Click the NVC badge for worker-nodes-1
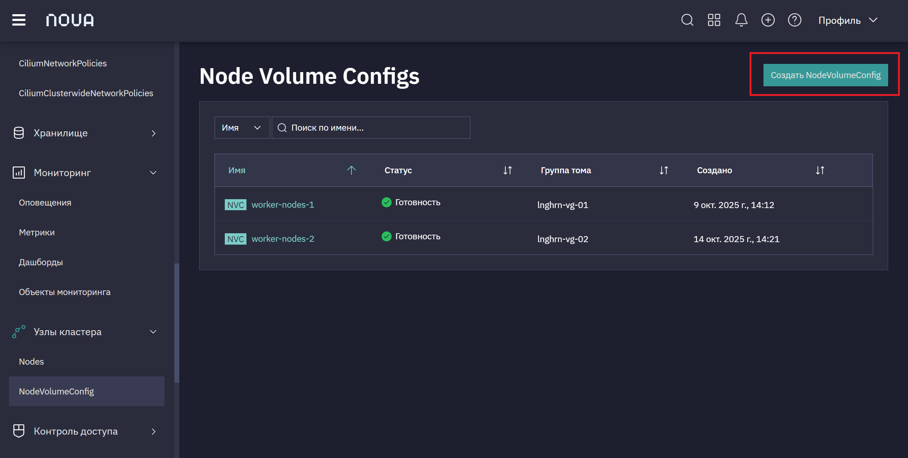This screenshot has height=458, width=908. point(235,205)
